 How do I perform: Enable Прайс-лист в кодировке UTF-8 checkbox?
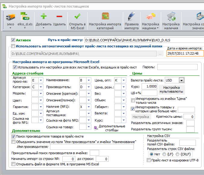point(149,160)
